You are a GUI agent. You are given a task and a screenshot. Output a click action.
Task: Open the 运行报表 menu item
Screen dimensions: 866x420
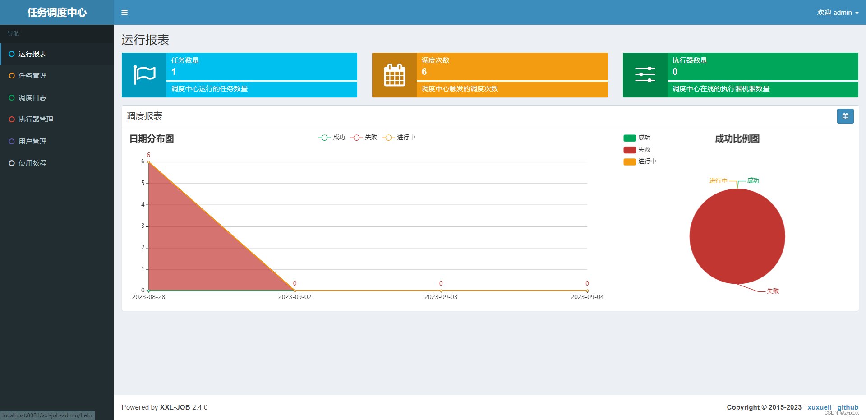57,54
